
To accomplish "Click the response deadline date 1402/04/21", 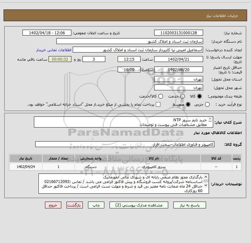I will (179, 59).
